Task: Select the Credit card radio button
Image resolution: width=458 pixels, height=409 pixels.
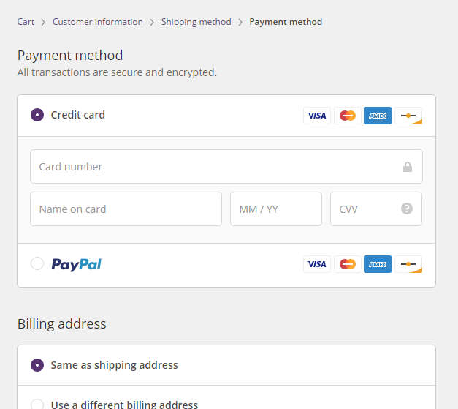Action: coord(37,115)
